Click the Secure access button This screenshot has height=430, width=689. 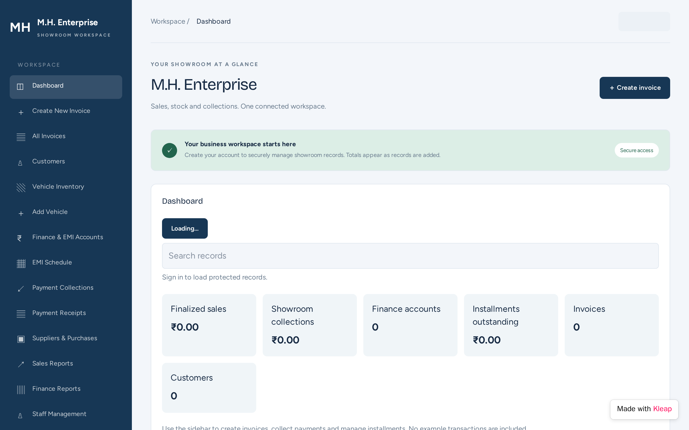point(636,150)
